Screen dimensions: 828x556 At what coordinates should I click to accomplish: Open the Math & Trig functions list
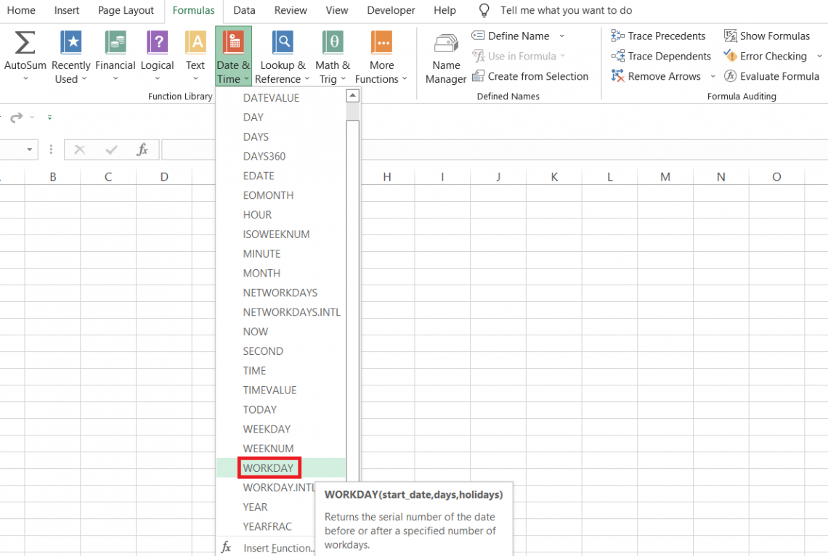pyautogui.click(x=332, y=54)
